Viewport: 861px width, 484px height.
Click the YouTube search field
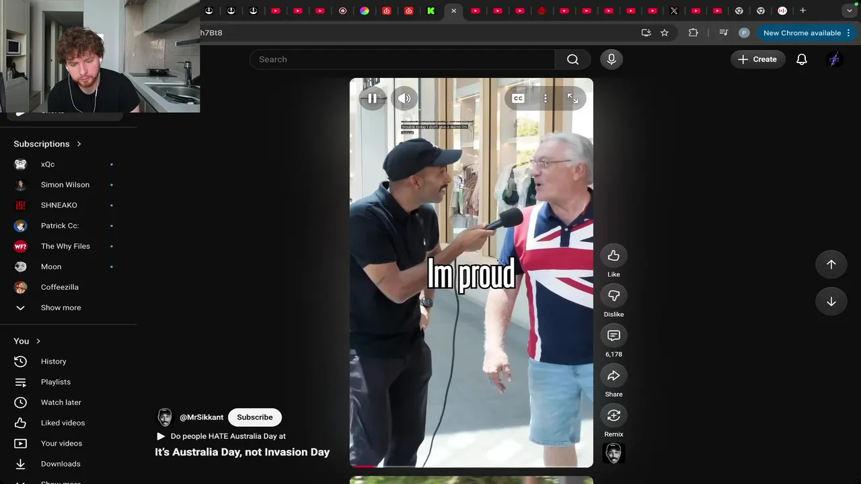tap(402, 59)
